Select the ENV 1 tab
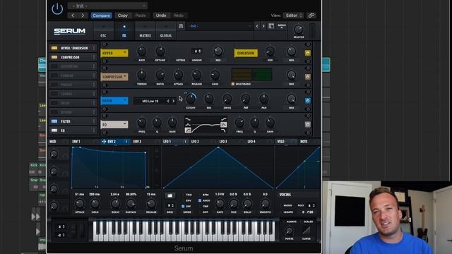The image size is (452, 254). pyautogui.click(x=76, y=142)
